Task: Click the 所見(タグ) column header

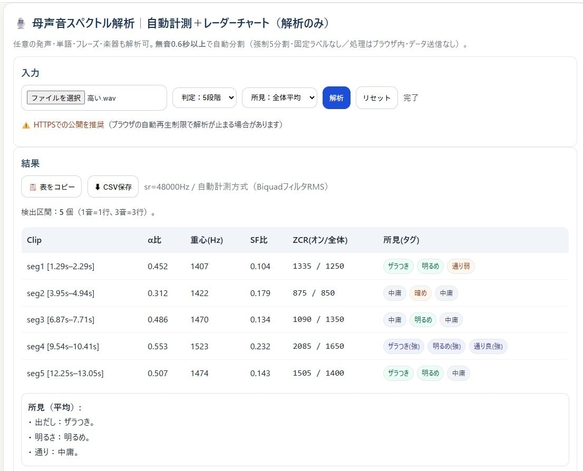Action: coord(401,240)
